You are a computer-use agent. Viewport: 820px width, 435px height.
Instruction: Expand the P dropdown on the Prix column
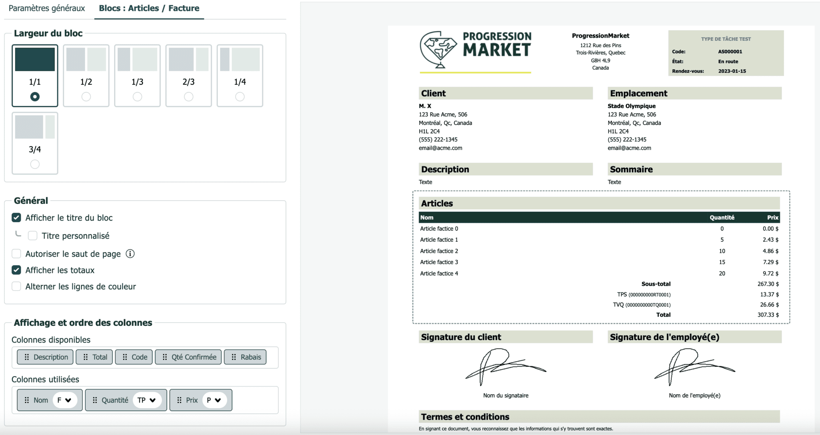coord(215,400)
